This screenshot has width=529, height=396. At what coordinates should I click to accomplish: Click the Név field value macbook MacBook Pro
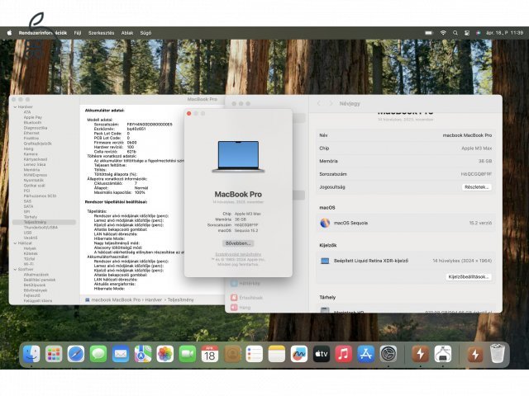467,135
